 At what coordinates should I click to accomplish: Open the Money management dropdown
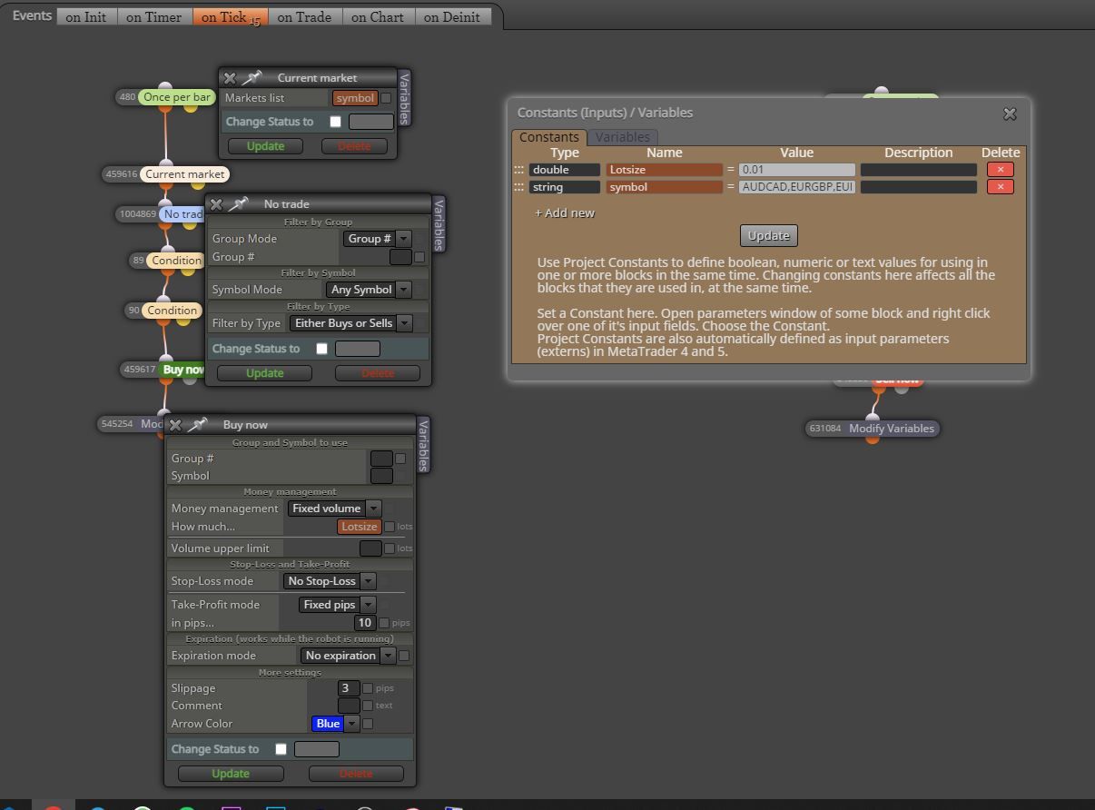click(x=334, y=509)
